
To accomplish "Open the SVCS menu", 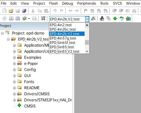I will point(117,3).
